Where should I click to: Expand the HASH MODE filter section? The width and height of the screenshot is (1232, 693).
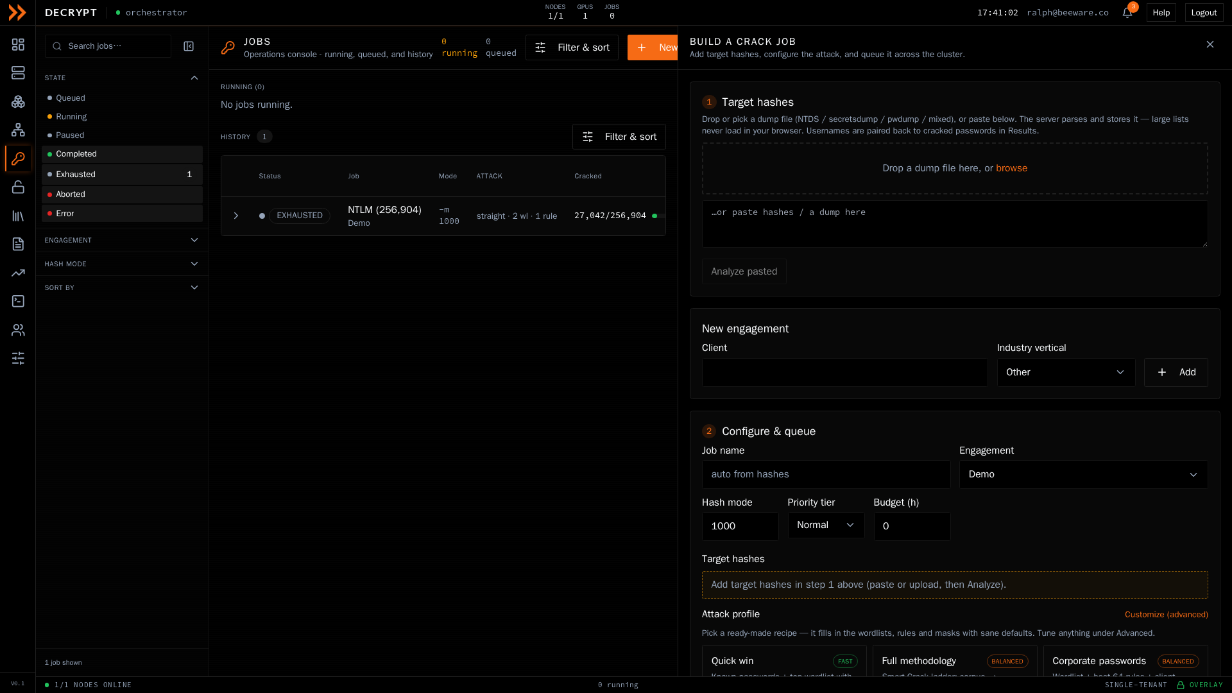coord(122,264)
